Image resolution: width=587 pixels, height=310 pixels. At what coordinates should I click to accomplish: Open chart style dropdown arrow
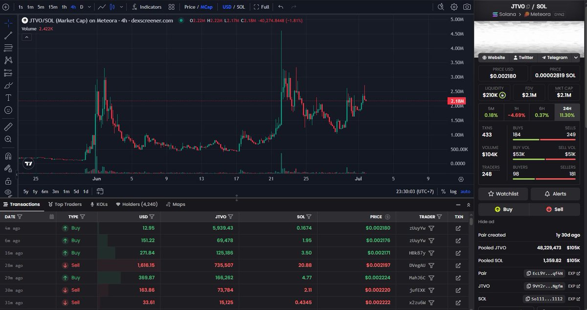(121, 7)
